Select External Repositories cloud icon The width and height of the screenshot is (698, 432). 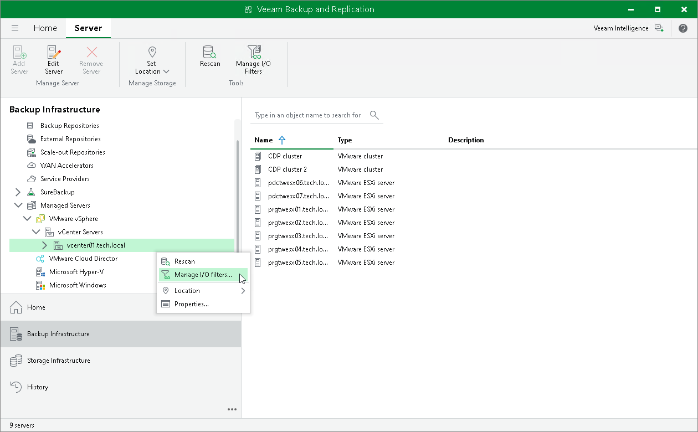point(31,139)
